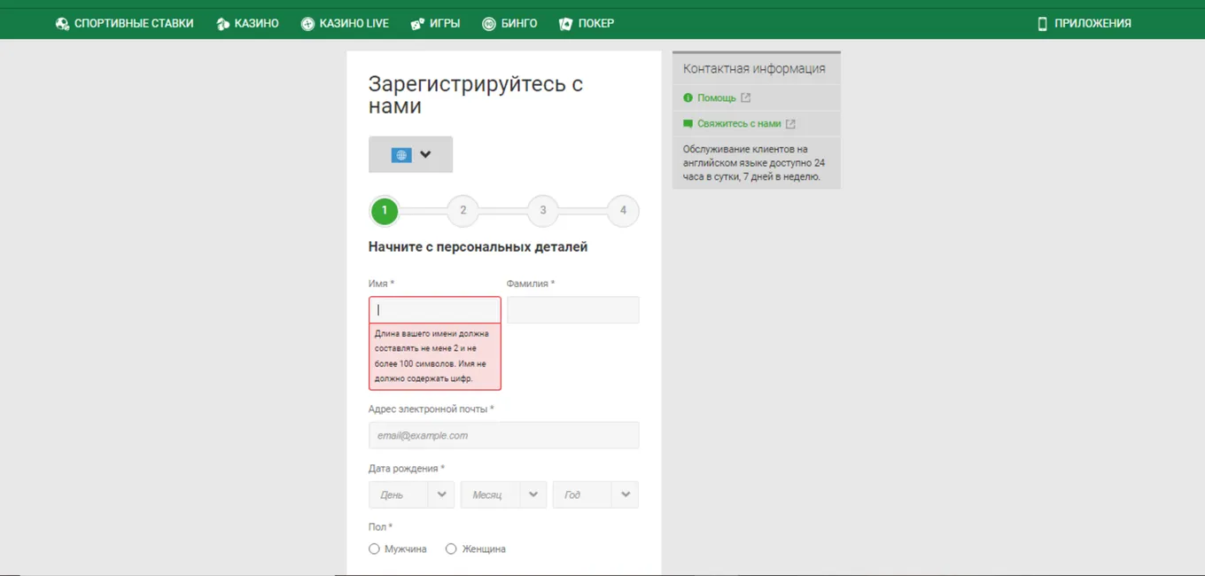Select registration step 4 circle
The width and height of the screenshot is (1205, 576).
point(623,211)
